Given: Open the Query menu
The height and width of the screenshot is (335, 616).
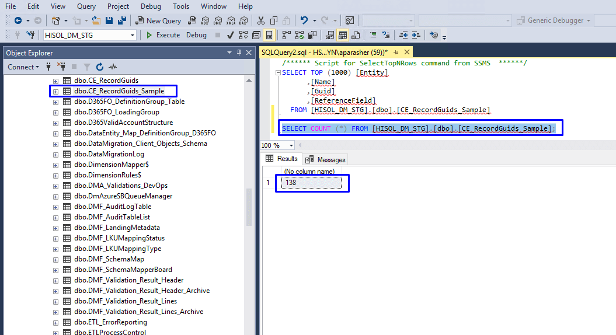Looking at the screenshot, I should tap(86, 6).
